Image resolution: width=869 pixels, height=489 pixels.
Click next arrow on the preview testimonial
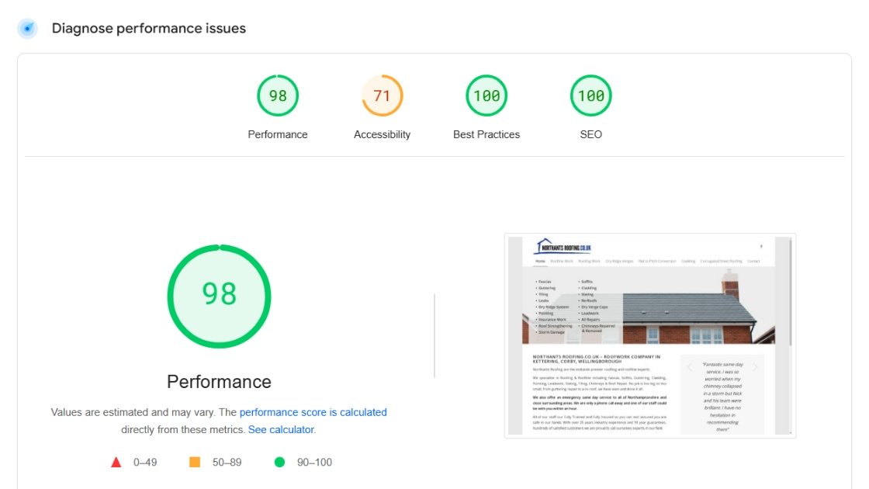tap(754, 367)
